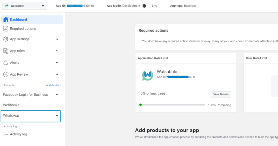Screen dimensions: 278x146
Task: Click the '0% of limit used' text
Action: (153, 93)
